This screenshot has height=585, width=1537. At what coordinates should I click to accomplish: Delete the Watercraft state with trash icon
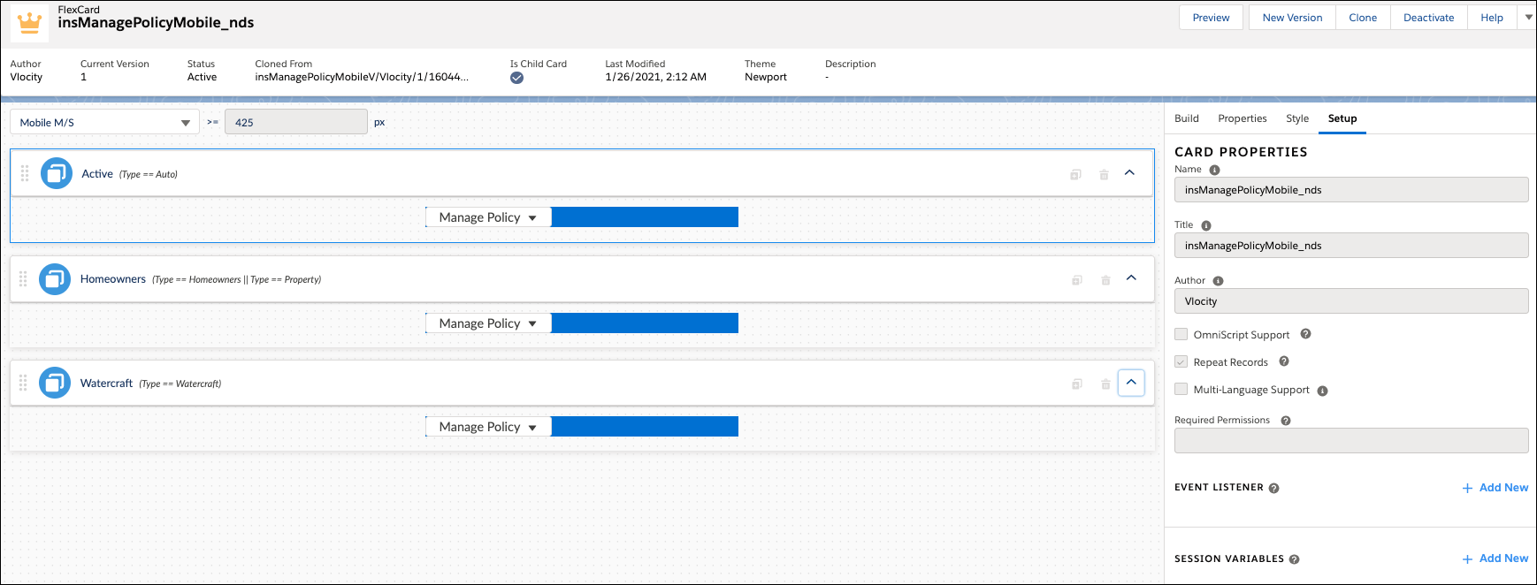click(1105, 384)
